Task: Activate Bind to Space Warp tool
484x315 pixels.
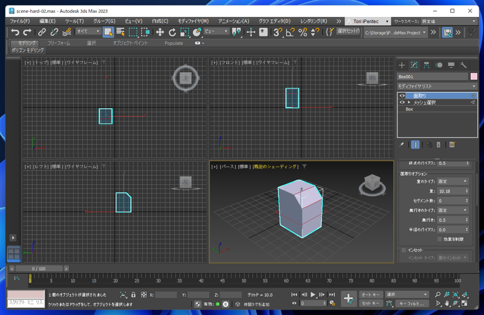Action: point(67,32)
